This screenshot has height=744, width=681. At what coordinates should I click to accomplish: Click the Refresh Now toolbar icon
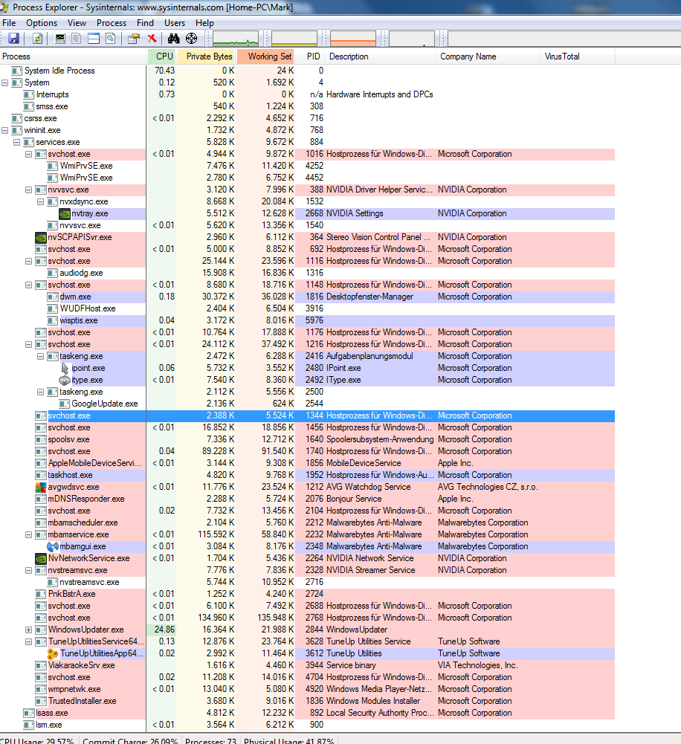click(x=37, y=39)
